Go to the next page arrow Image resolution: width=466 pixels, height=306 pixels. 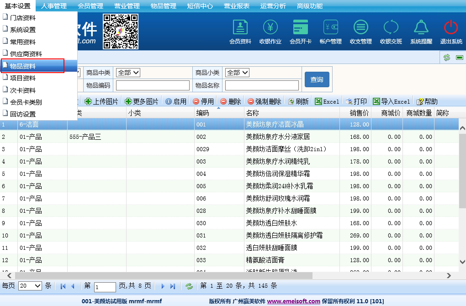click(163, 286)
